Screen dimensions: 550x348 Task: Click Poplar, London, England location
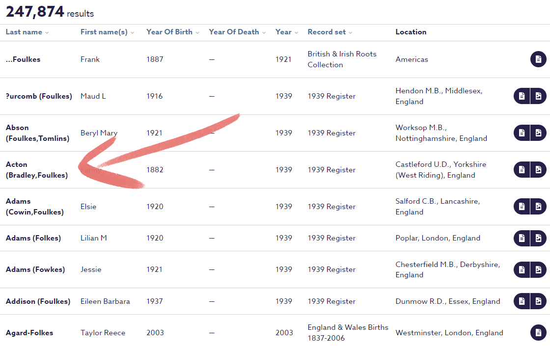438,238
